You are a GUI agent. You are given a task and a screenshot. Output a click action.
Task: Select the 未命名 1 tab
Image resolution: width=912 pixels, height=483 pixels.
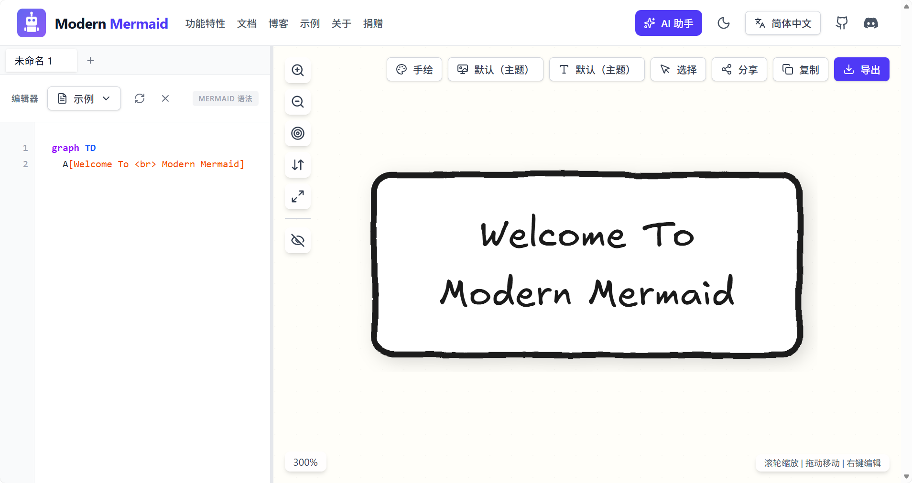tap(41, 61)
